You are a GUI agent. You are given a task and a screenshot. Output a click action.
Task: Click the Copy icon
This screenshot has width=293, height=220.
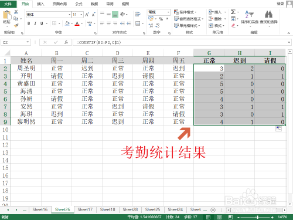[16, 19]
